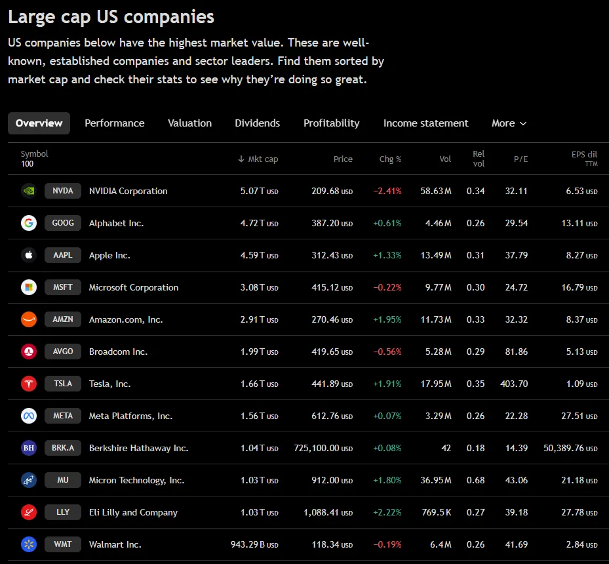The image size is (609, 564).
Task: Click the NVIDIA logo icon
Action: pyautogui.click(x=29, y=191)
